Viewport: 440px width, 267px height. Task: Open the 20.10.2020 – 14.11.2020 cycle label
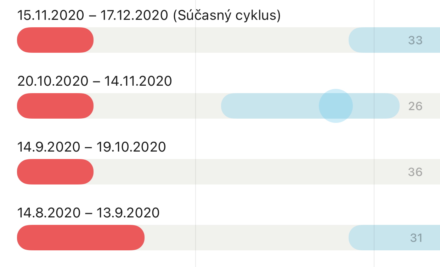(x=95, y=81)
